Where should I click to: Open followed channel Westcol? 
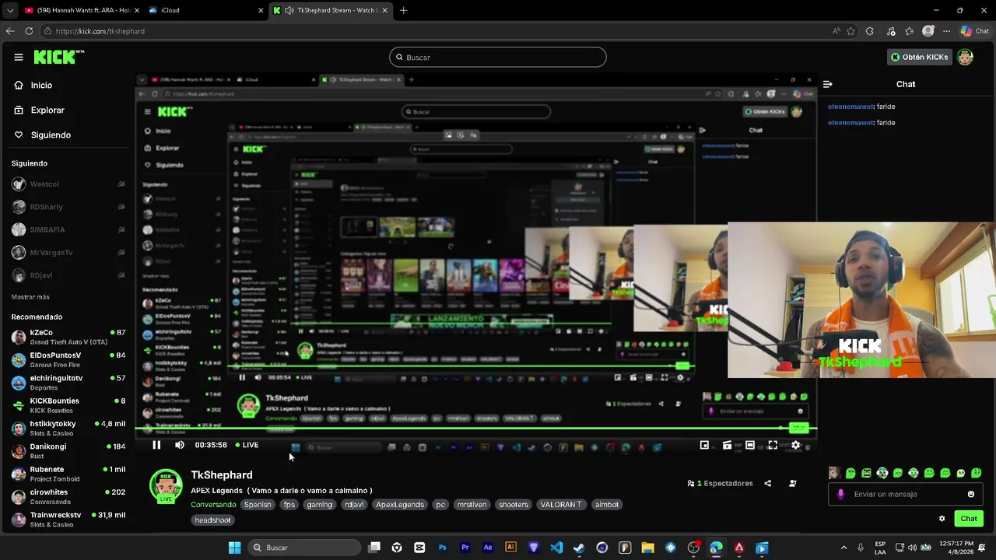[68, 184]
